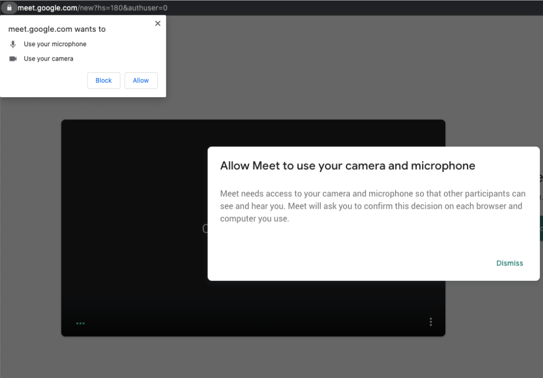This screenshot has width=543, height=378.
Task: Click the microphone icon in permission prompt
Action: tap(13, 45)
